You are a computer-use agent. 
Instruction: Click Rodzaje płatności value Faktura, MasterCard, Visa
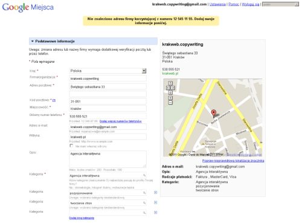pos(216,177)
